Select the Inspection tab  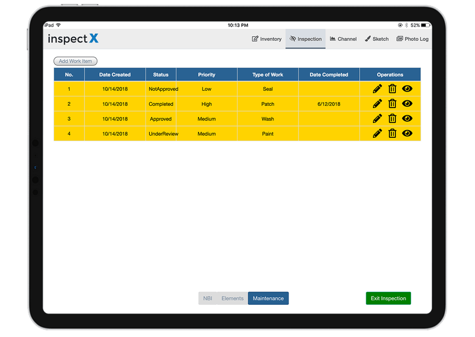coord(305,39)
